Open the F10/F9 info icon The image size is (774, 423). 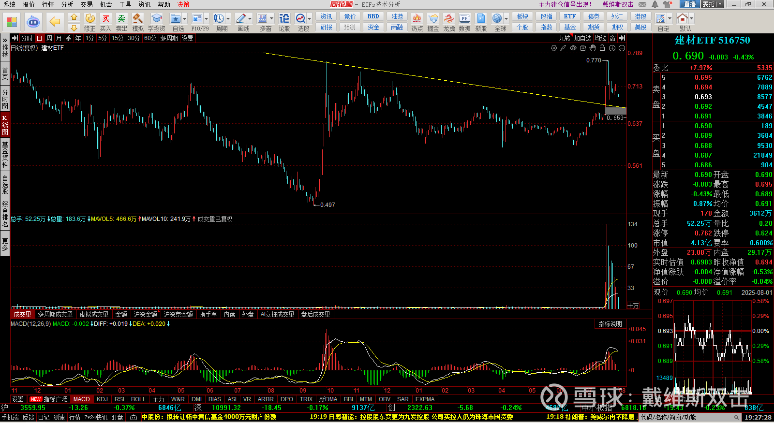[197, 18]
